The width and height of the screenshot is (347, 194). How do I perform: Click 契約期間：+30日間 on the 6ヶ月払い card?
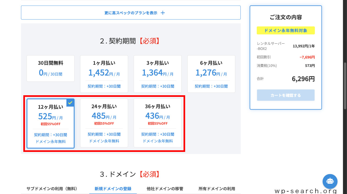click(x=211, y=86)
